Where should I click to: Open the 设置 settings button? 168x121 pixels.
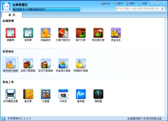[143, 4]
